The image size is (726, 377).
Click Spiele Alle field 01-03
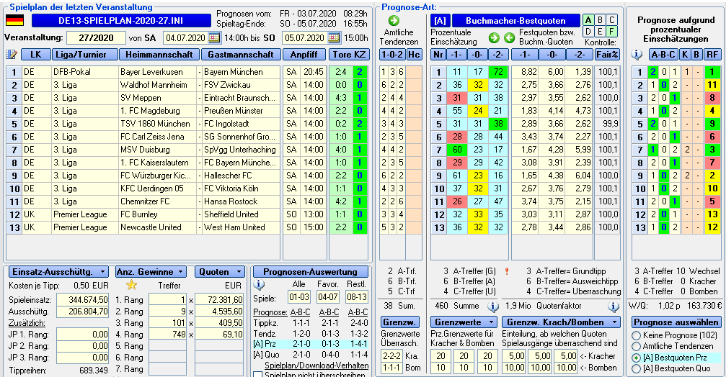(x=299, y=297)
